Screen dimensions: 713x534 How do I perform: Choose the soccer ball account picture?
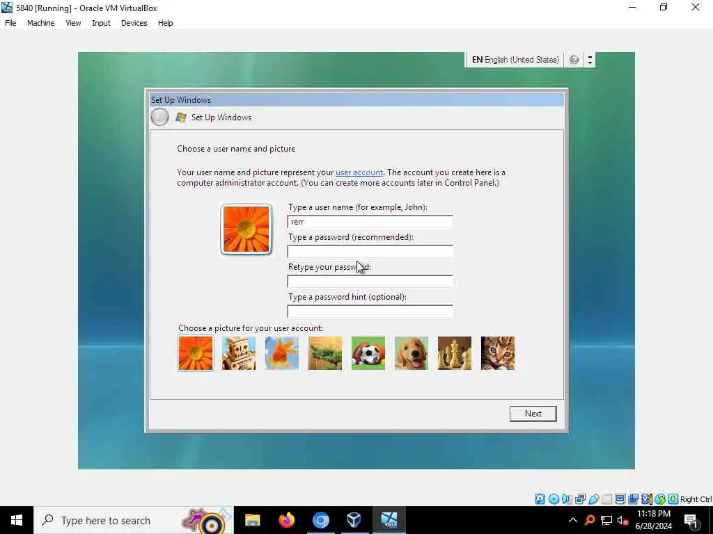[368, 353]
